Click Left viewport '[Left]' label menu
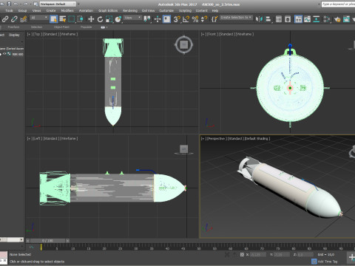The width and height of the screenshot is (355, 266). tap(37, 139)
